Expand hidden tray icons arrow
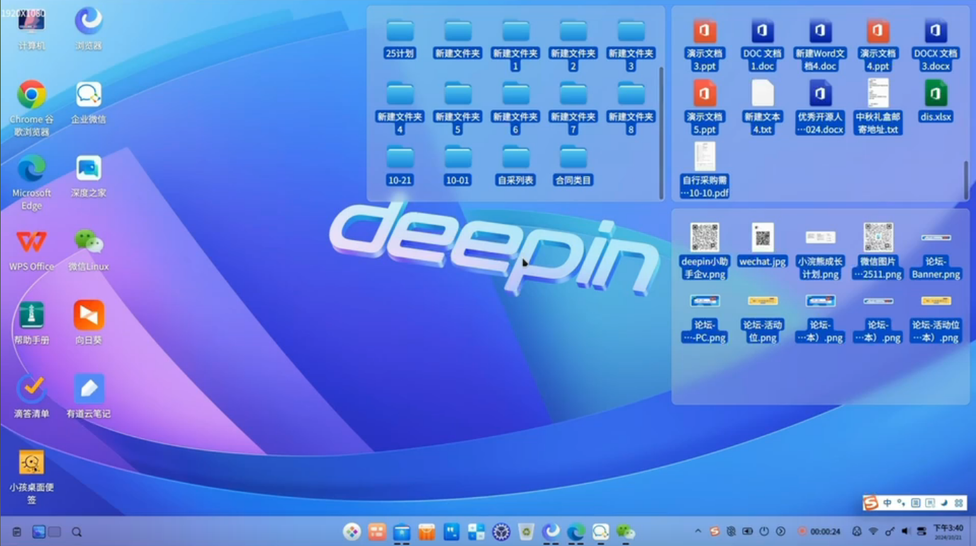976x546 pixels. click(x=697, y=531)
